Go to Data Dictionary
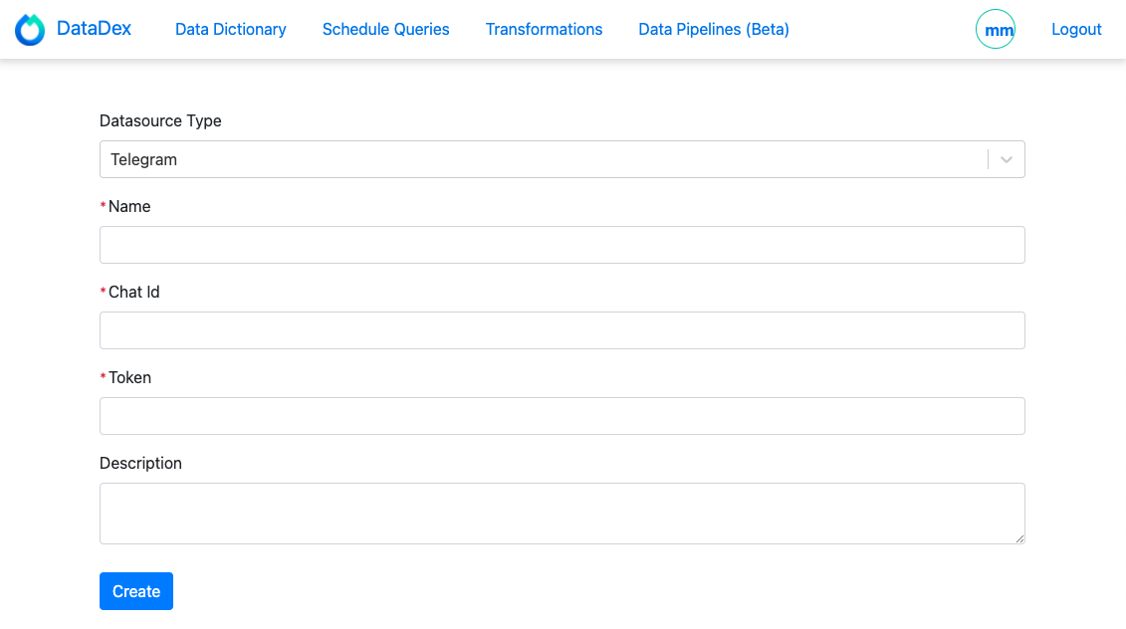Image resolution: width=1126 pixels, height=629 pixels. 230,29
